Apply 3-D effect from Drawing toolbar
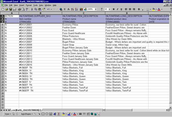This screenshot has width=172, height=117. (96, 114)
